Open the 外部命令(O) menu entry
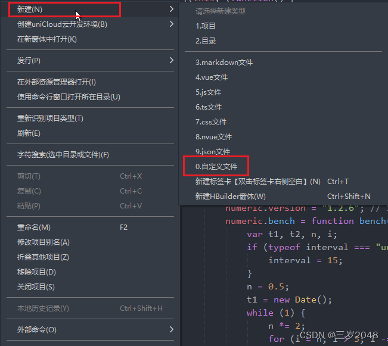This screenshot has height=346, width=388. click(x=90, y=329)
